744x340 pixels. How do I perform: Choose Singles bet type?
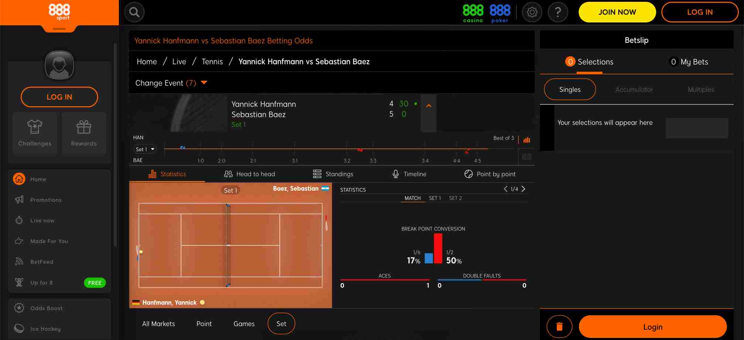point(570,90)
